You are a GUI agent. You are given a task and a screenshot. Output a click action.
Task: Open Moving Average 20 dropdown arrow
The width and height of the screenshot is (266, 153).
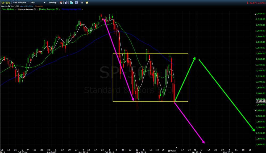click(60, 9)
